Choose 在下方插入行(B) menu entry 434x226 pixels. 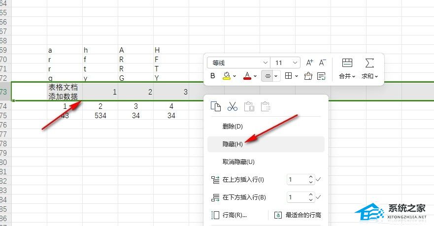pos(244,197)
